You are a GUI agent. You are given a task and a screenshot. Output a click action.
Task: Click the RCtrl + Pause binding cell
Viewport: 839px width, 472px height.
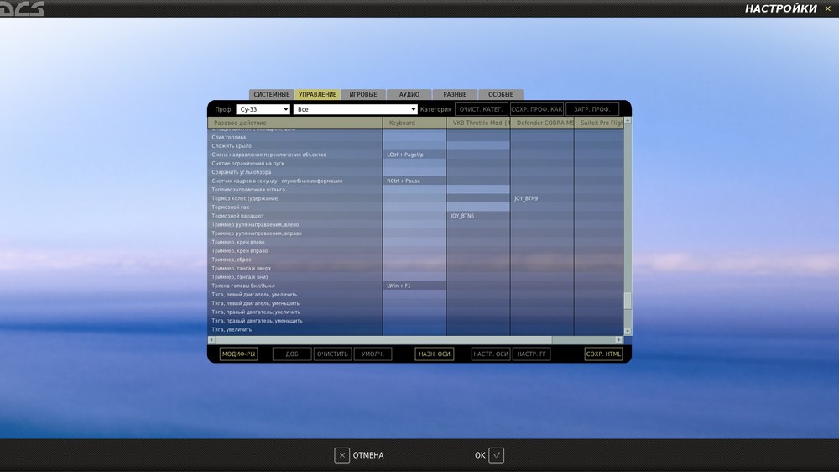[x=414, y=181]
